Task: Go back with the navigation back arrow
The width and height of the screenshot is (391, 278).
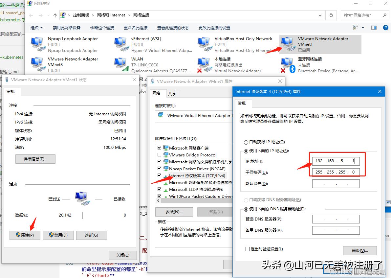Action: point(31,15)
